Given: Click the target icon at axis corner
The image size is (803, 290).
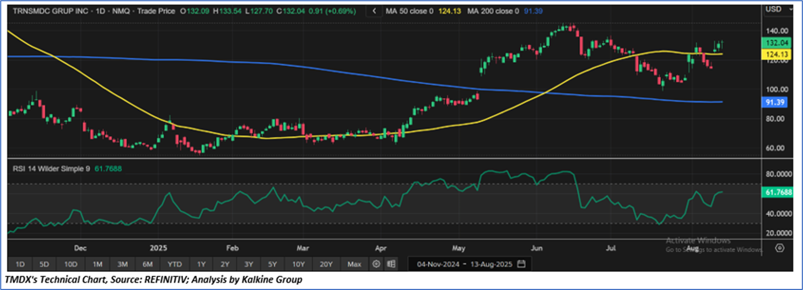Looking at the screenshot, I should click(779, 248).
